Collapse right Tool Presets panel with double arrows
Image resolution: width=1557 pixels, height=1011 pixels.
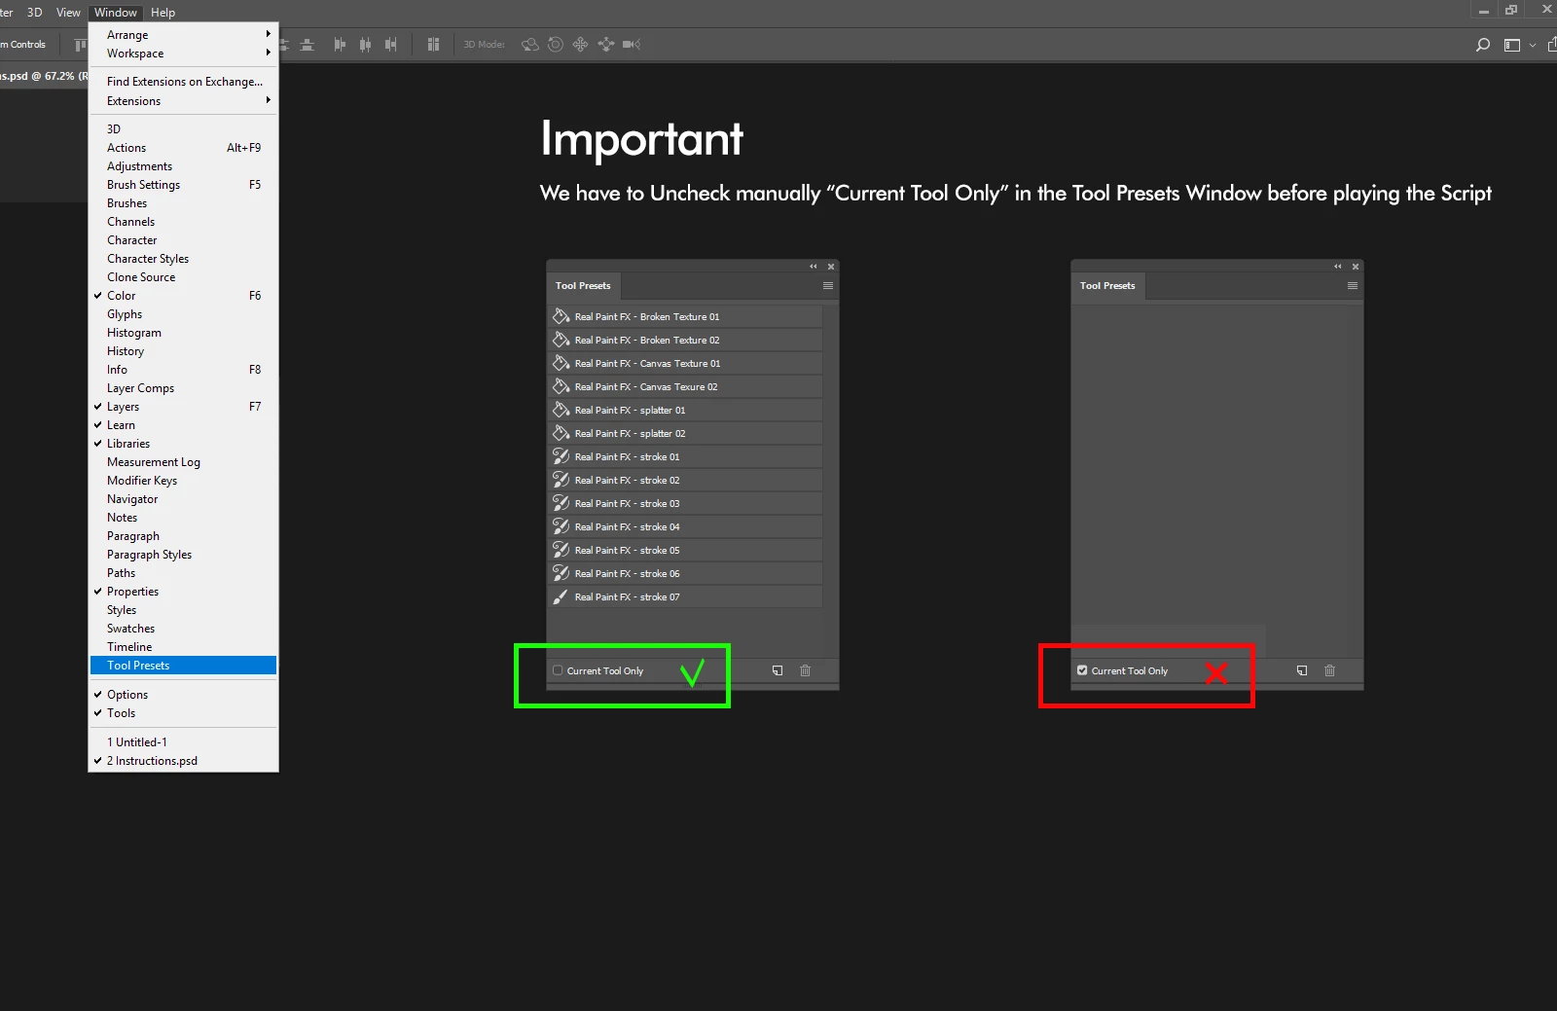tap(1338, 267)
